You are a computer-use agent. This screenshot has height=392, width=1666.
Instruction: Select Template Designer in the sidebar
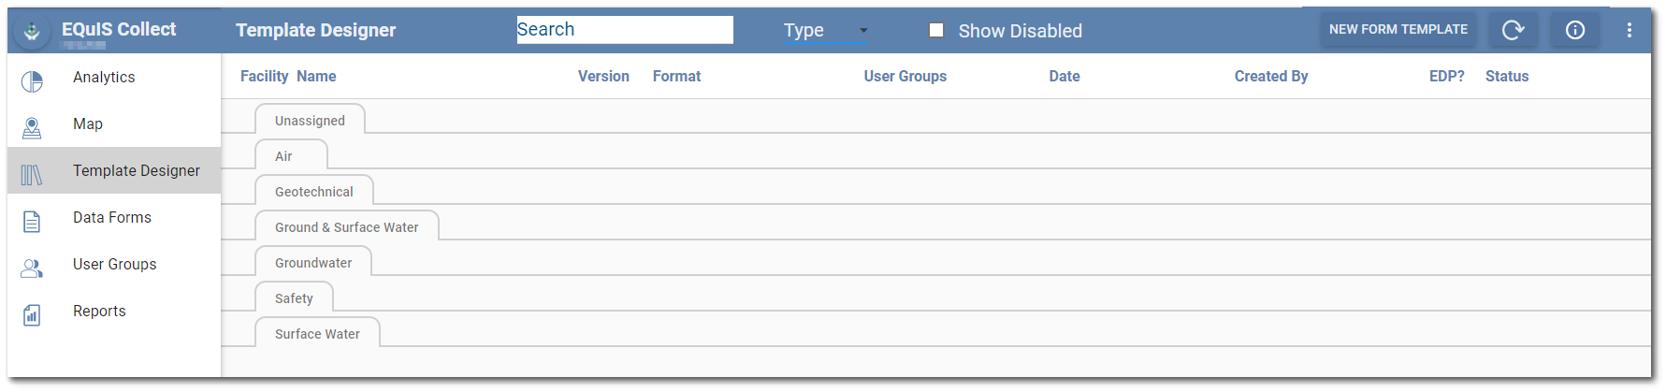[136, 170]
